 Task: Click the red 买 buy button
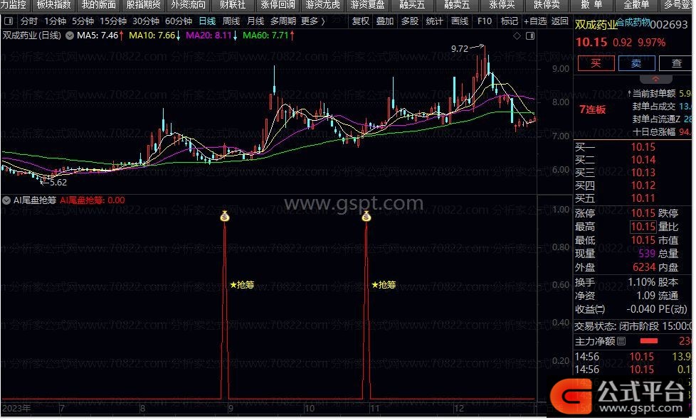(x=596, y=63)
